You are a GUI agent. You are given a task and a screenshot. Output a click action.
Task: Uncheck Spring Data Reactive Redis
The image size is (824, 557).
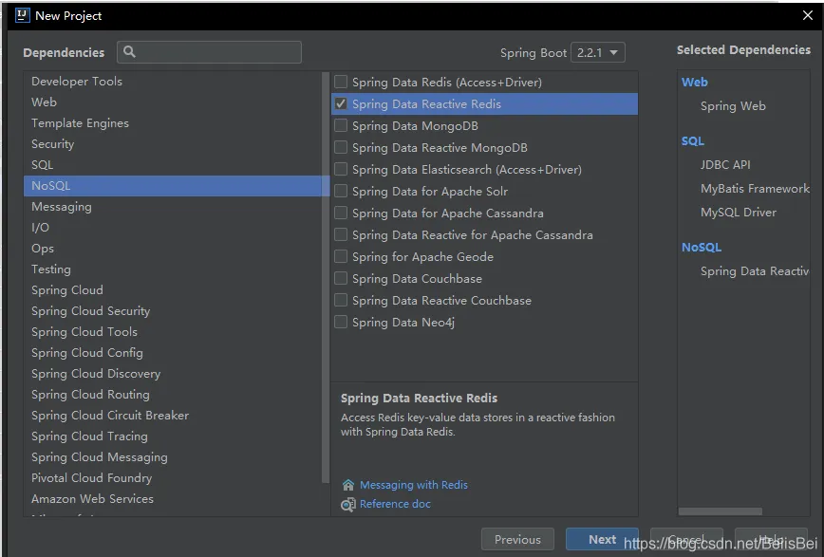coord(341,103)
